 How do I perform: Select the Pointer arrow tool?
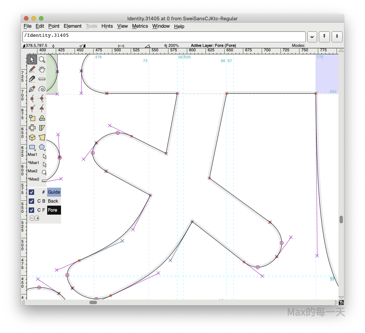click(32, 60)
